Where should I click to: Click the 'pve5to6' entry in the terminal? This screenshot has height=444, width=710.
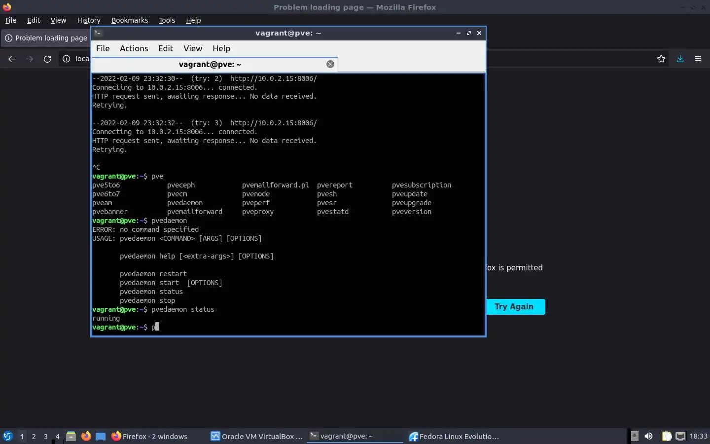click(106, 185)
